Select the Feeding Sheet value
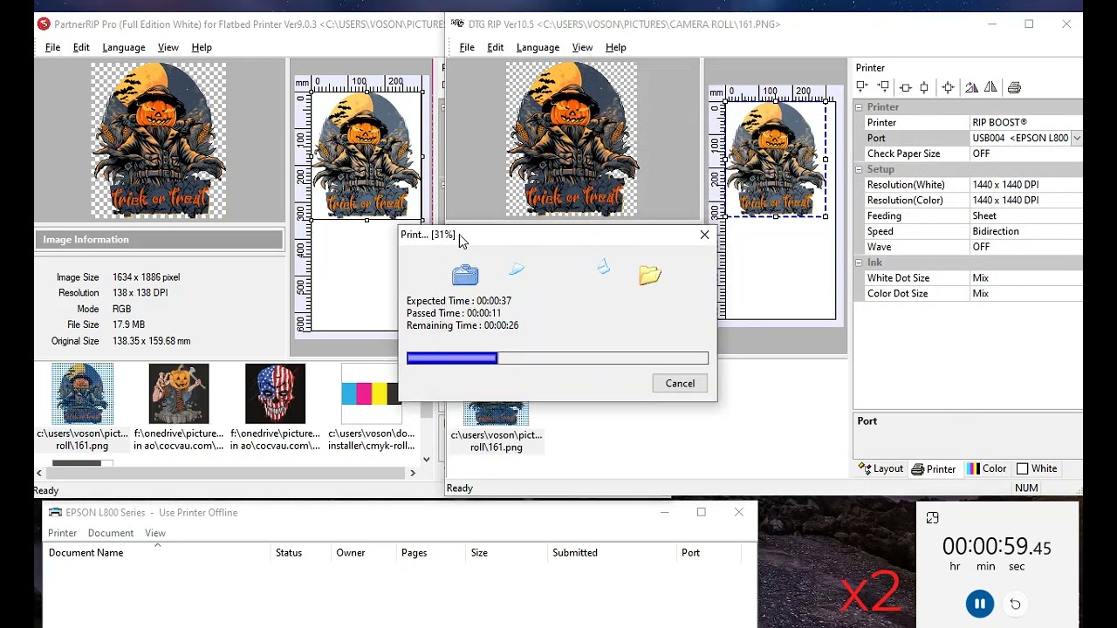This screenshot has height=628, width=1117. point(1025,216)
